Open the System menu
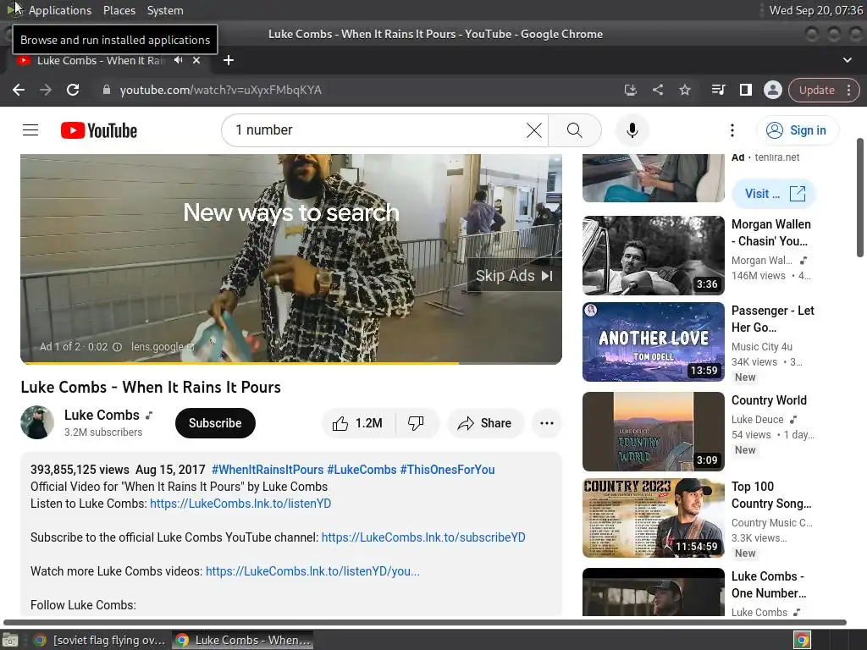The image size is (867, 650). tap(165, 10)
